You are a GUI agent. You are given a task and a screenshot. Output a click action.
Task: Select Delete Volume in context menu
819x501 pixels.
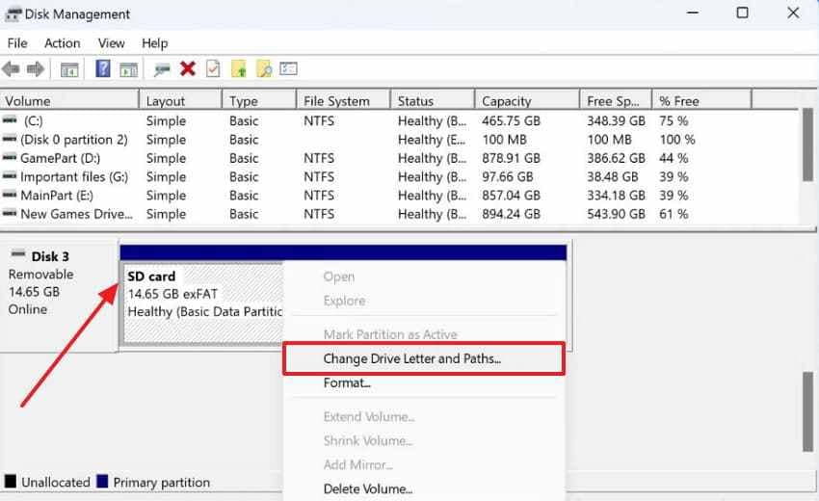368,489
